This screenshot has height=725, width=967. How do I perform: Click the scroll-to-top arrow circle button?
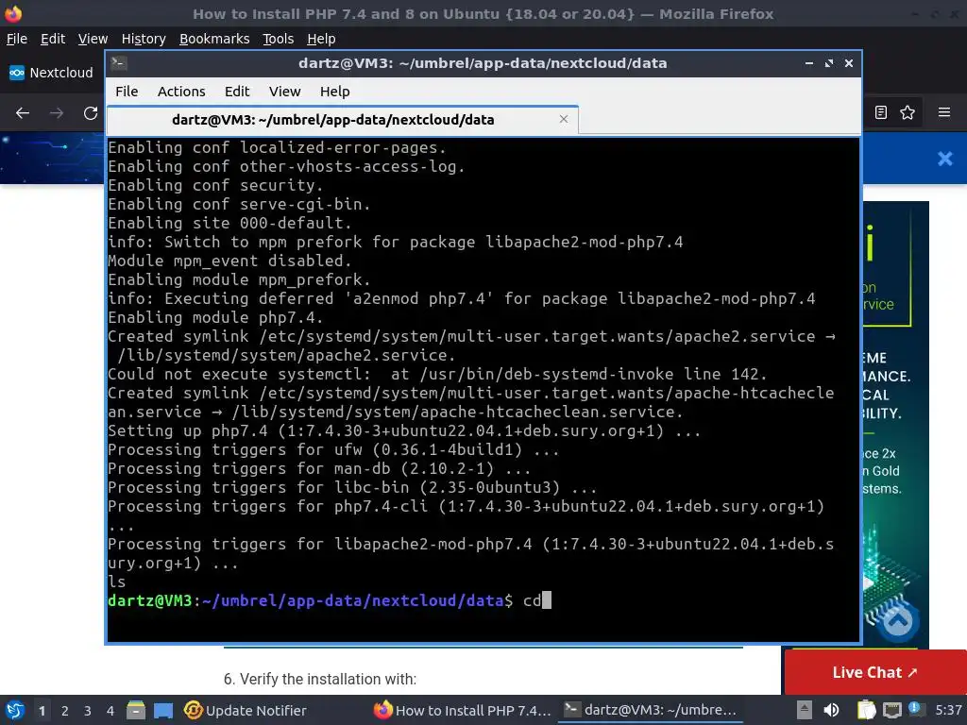pyautogui.click(x=899, y=621)
